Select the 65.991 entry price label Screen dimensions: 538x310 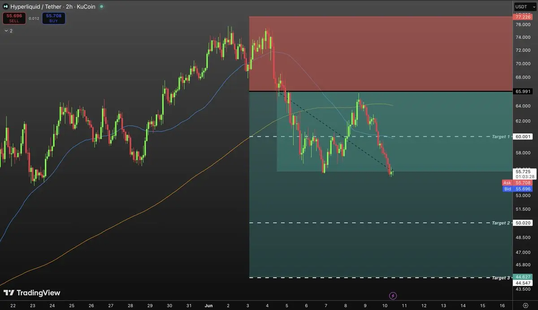coord(523,91)
